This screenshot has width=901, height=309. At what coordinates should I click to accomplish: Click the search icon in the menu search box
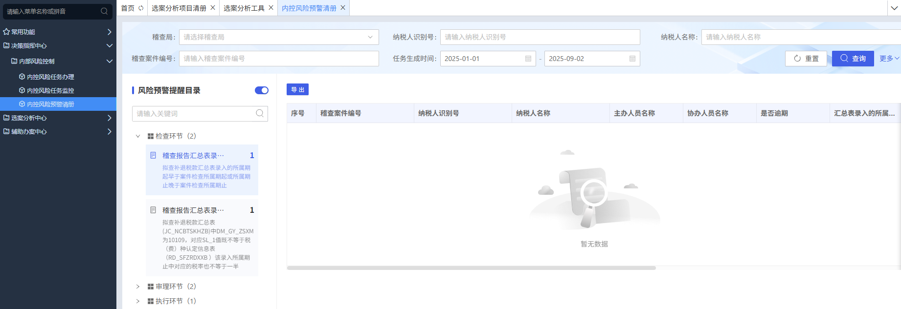pyautogui.click(x=104, y=11)
